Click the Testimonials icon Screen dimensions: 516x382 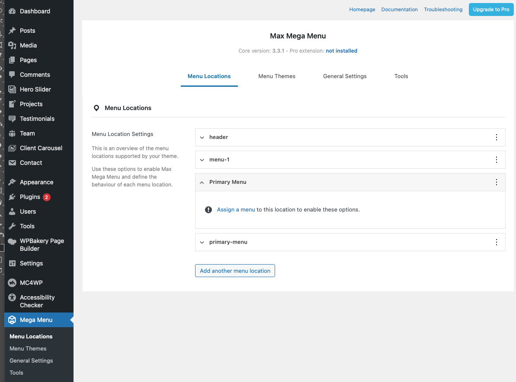pyautogui.click(x=12, y=119)
